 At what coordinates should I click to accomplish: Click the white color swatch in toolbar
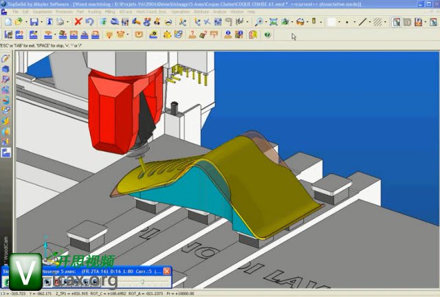[331, 22]
